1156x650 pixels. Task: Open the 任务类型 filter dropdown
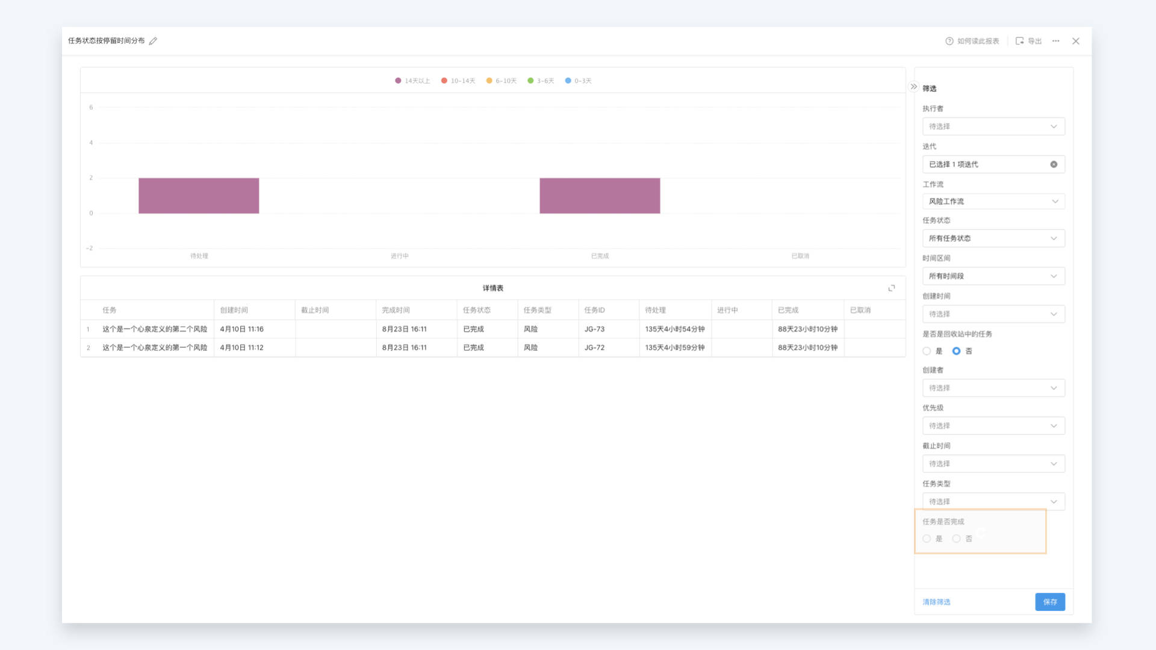993,502
